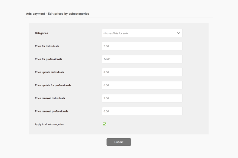Click the Price renewal individuals label
This screenshot has width=238, height=158.
click(x=50, y=98)
